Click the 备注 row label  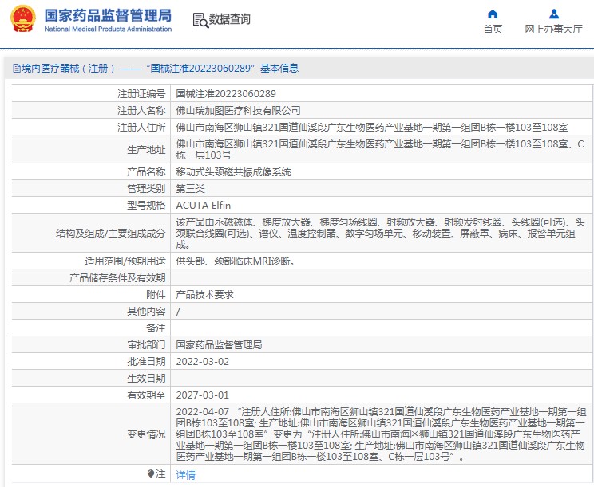[x=156, y=328]
